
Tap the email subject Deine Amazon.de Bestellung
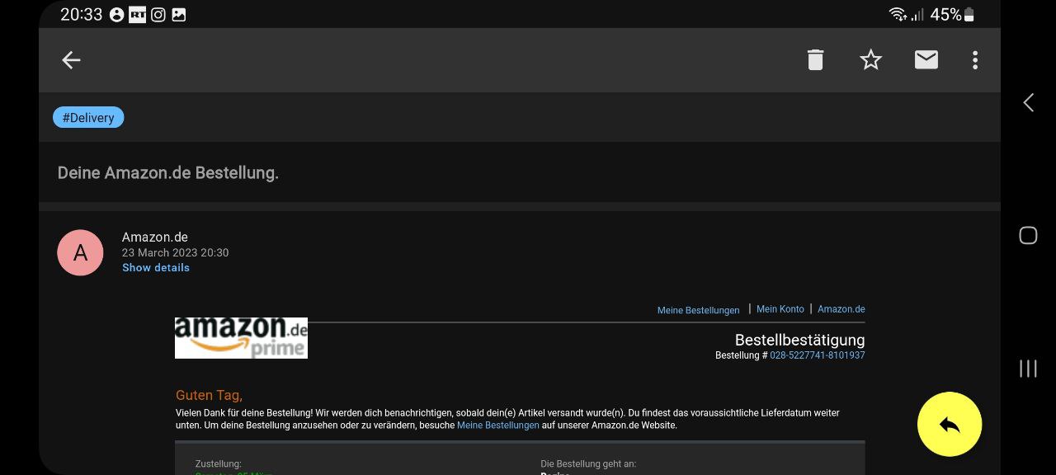coord(168,173)
